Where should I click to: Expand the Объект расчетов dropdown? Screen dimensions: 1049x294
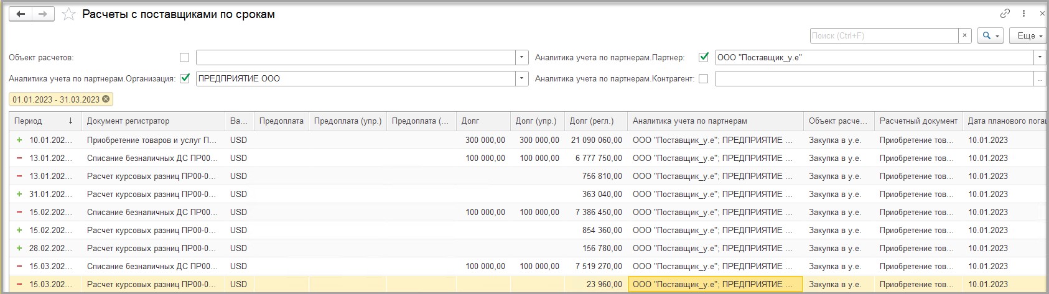[521, 58]
